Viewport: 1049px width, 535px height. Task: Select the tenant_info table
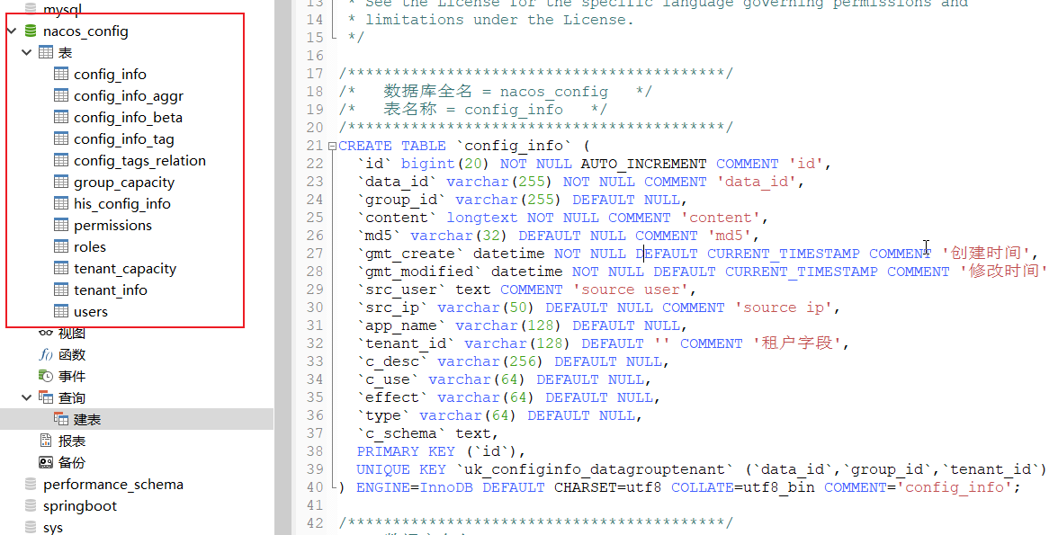click(111, 290)
